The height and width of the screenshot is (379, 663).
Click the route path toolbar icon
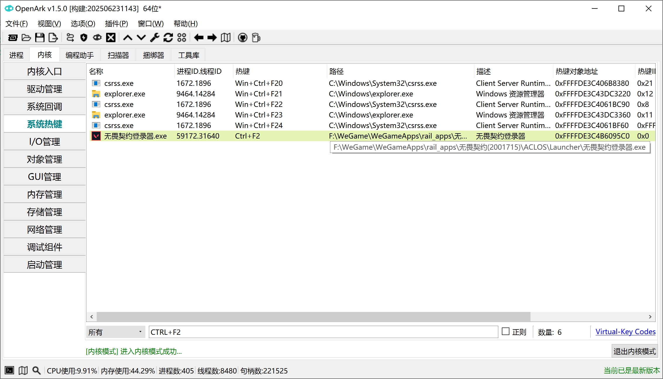pyautogui.click(x=70, y=37)
